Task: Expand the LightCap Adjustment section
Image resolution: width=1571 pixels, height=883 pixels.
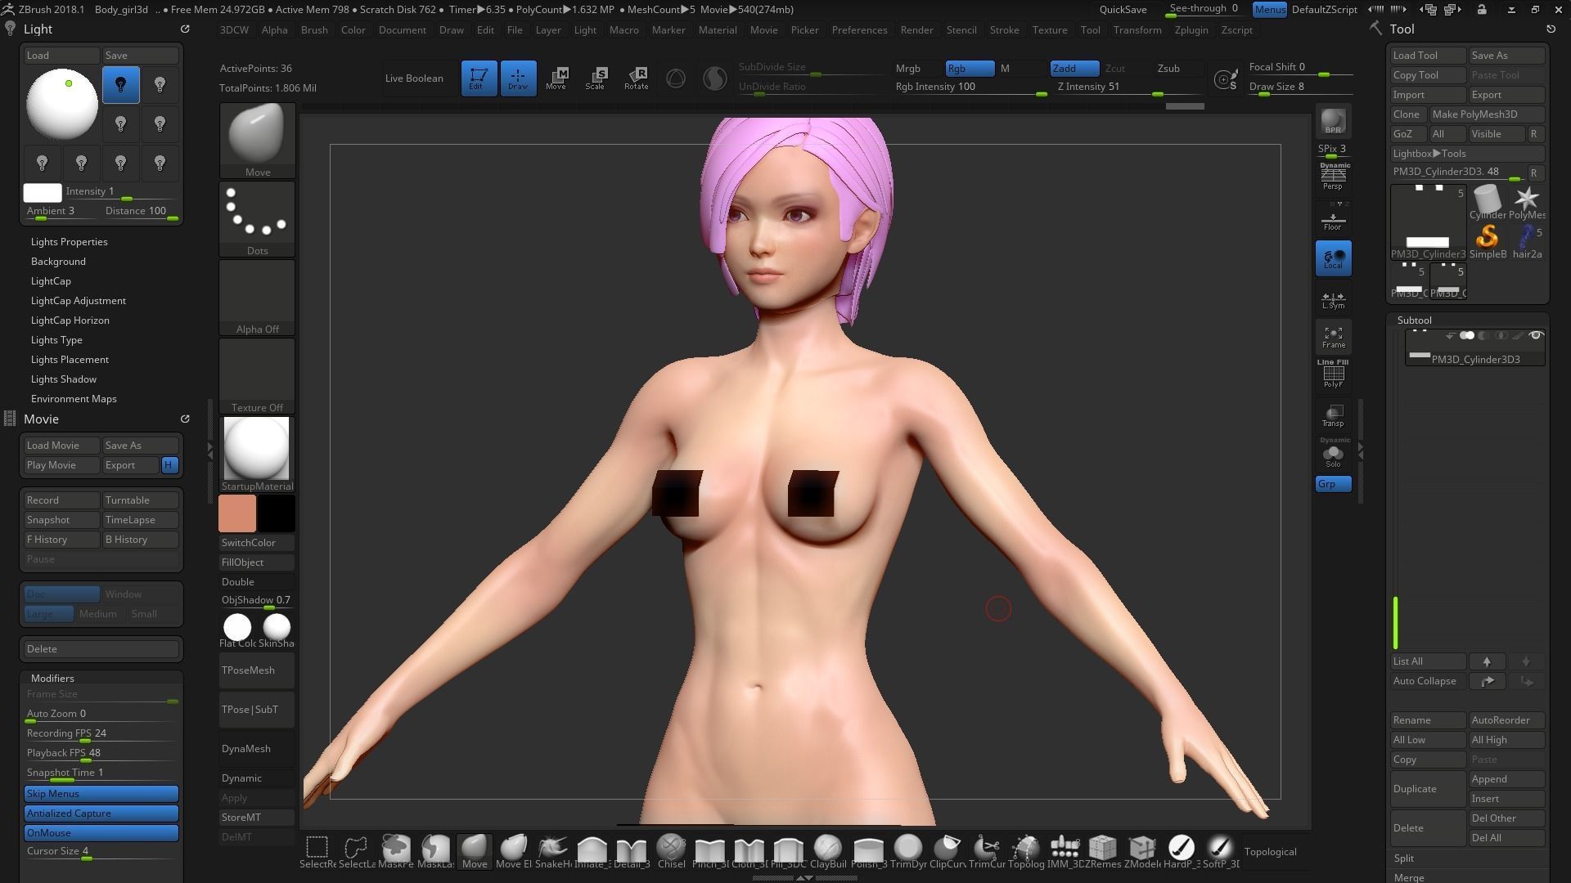Action: point(78,301)
